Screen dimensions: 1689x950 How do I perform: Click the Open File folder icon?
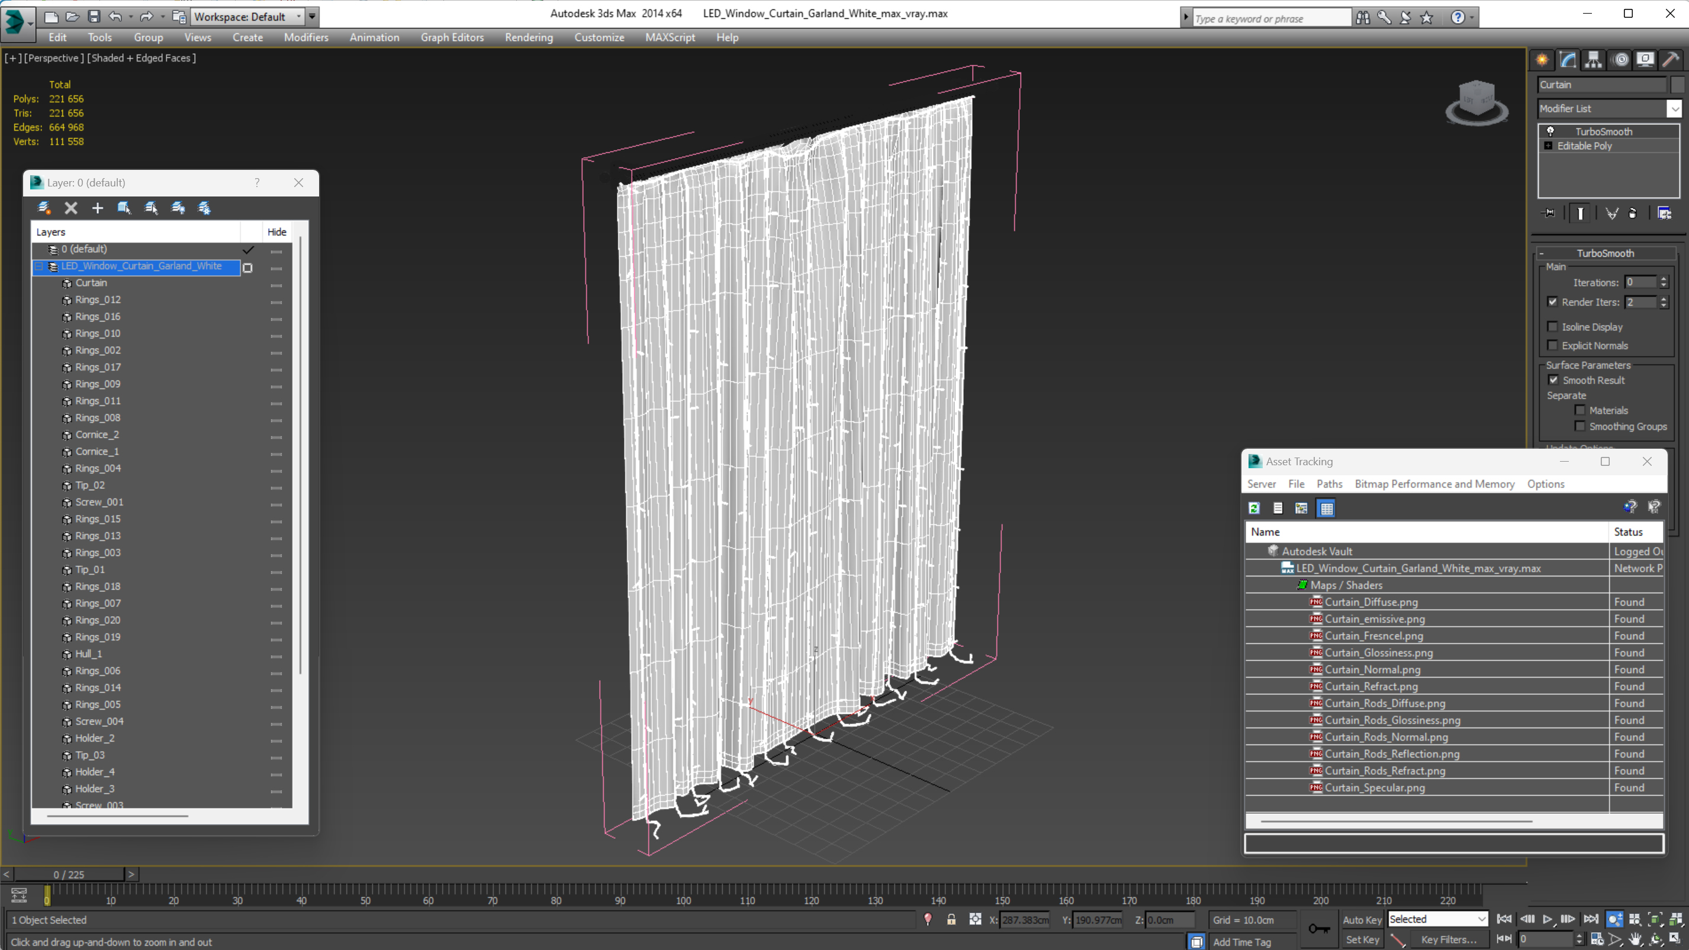pyautogui.click(x=72, y=17)
